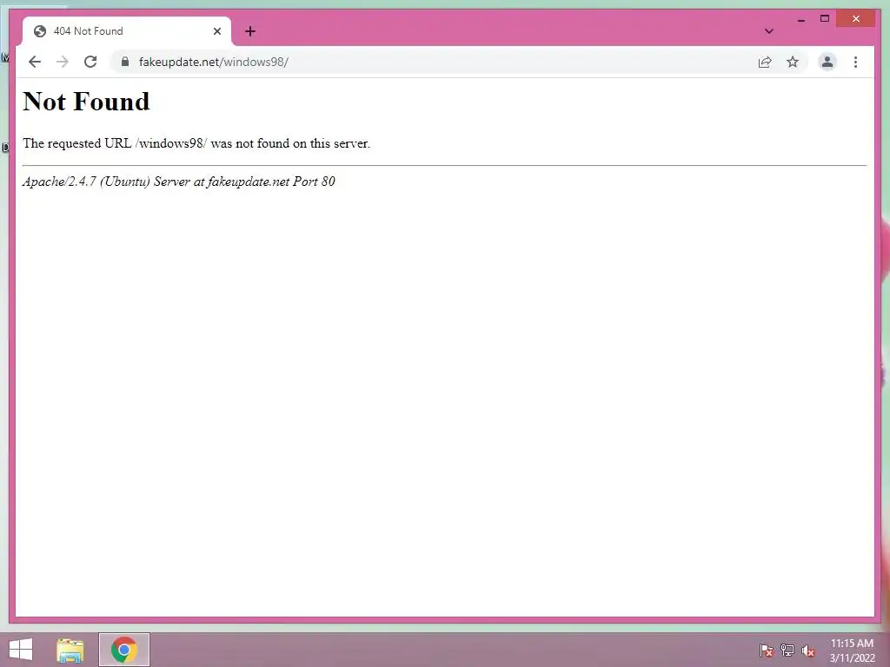Expand the tab search chevron
This screenshot has height=667, width=890.
pyautogui.click(x=768, y=31)
